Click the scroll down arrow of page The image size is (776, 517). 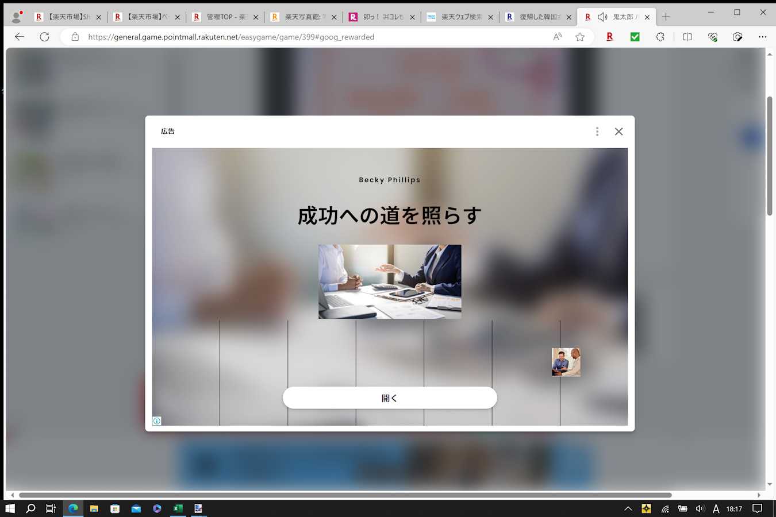pos(770,484)
